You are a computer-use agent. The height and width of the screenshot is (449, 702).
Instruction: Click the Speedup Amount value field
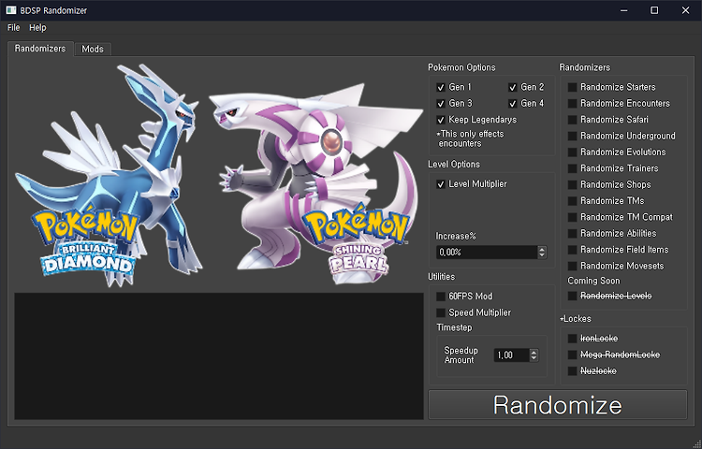(x=511, y=355)
